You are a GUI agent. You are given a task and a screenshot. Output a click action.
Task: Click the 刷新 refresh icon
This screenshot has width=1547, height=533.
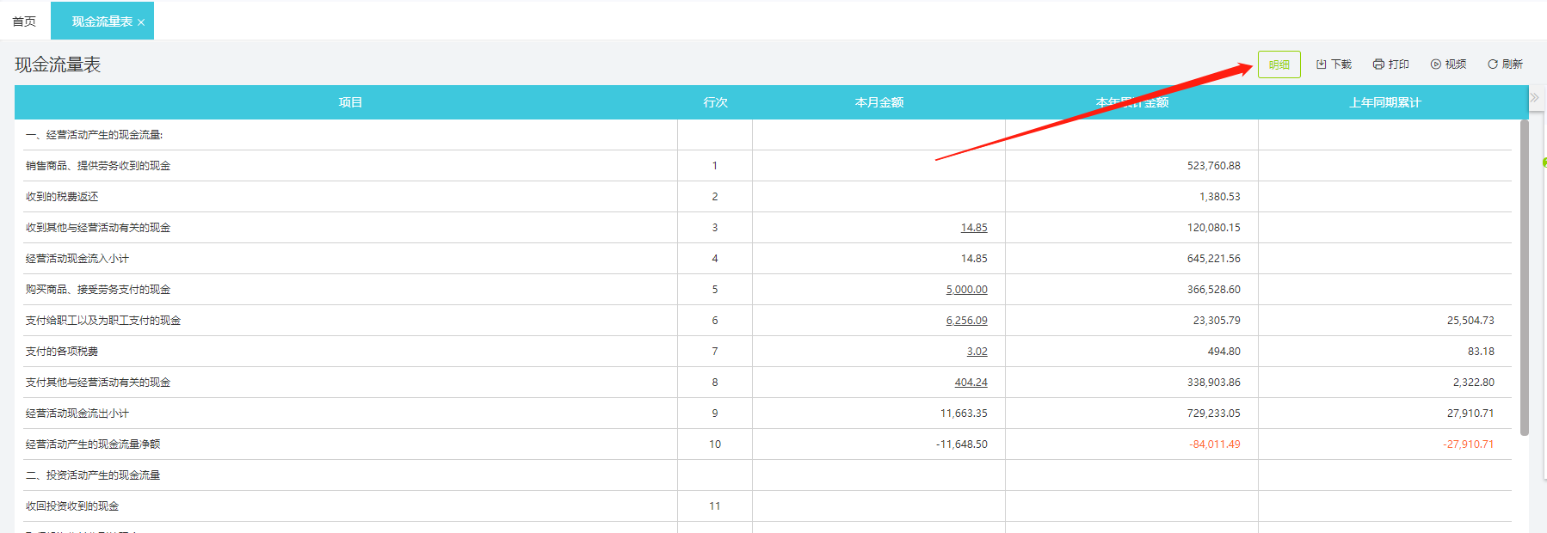click(x=1493, y=64)
